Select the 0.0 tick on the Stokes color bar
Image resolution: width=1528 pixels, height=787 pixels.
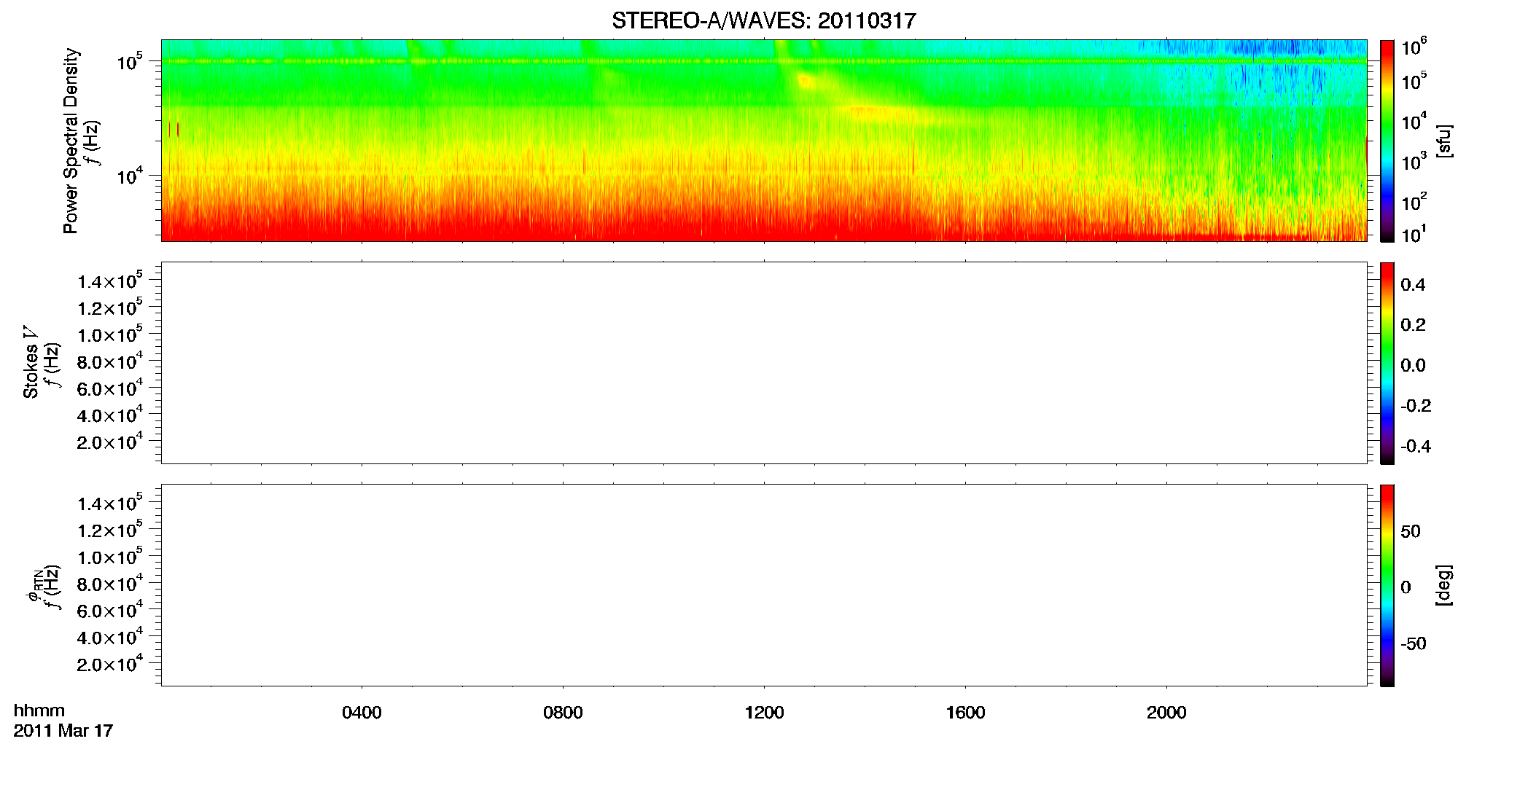(x=1413, y=365)
